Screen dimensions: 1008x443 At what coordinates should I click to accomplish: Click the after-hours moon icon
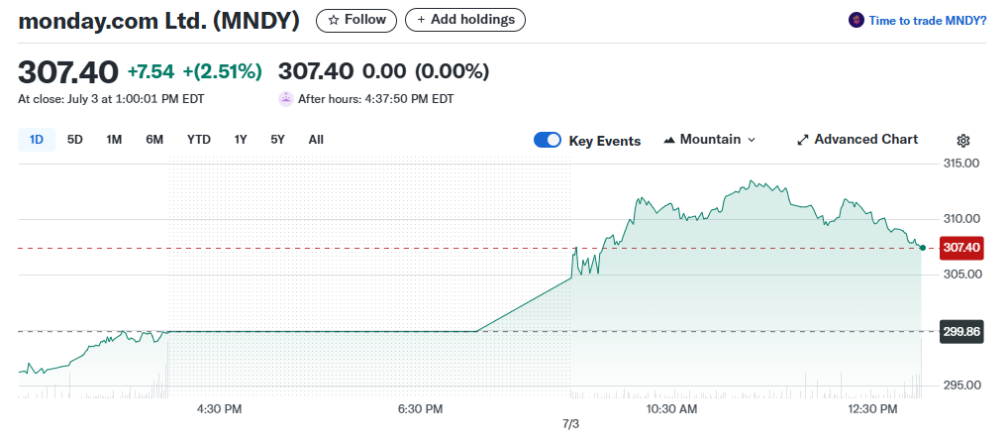click(285, 99)
